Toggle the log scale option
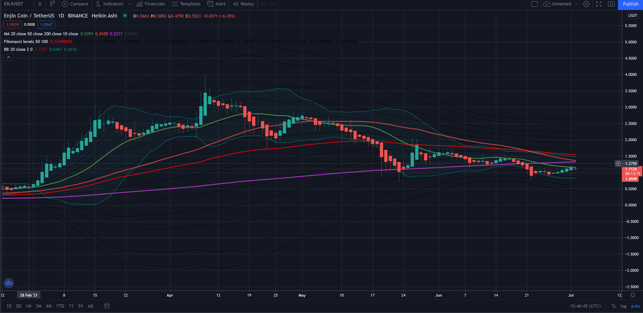Image resolution: width=643 pixels, height=313 pixels. point(623,306)
